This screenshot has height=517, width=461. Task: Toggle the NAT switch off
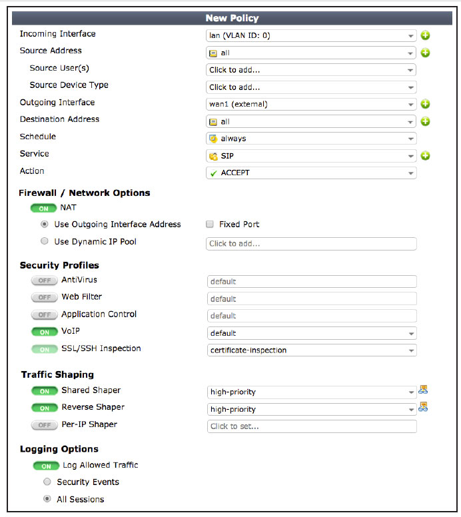click(43, 209)
